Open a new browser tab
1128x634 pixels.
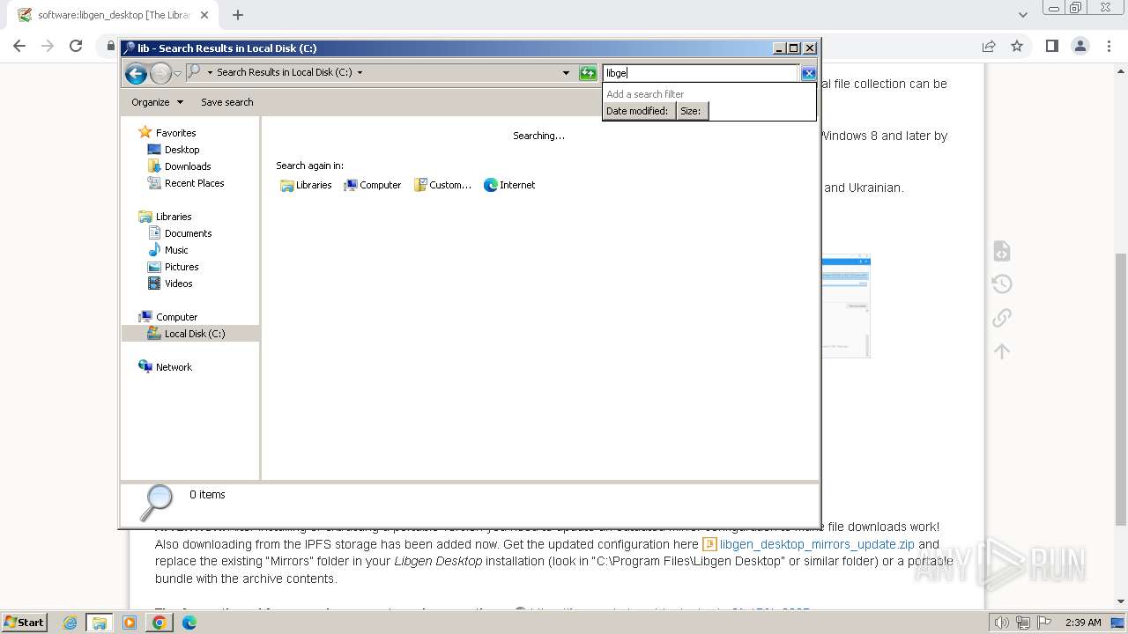click(238, 15)
